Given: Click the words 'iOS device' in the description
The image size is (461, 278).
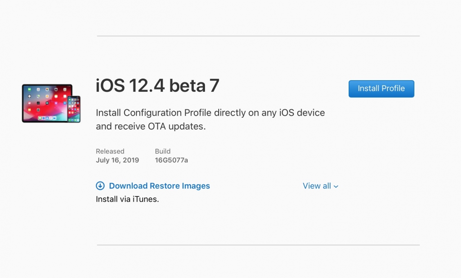Looking at the screenshot, I should click(x=301, y=113).
